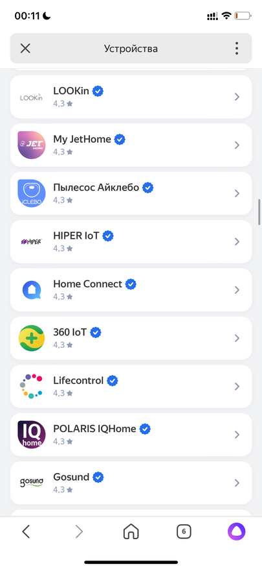Screen dimensions: 262x569
Task: Click the page scrollbar handle
Action: click(x=259, y=212)
